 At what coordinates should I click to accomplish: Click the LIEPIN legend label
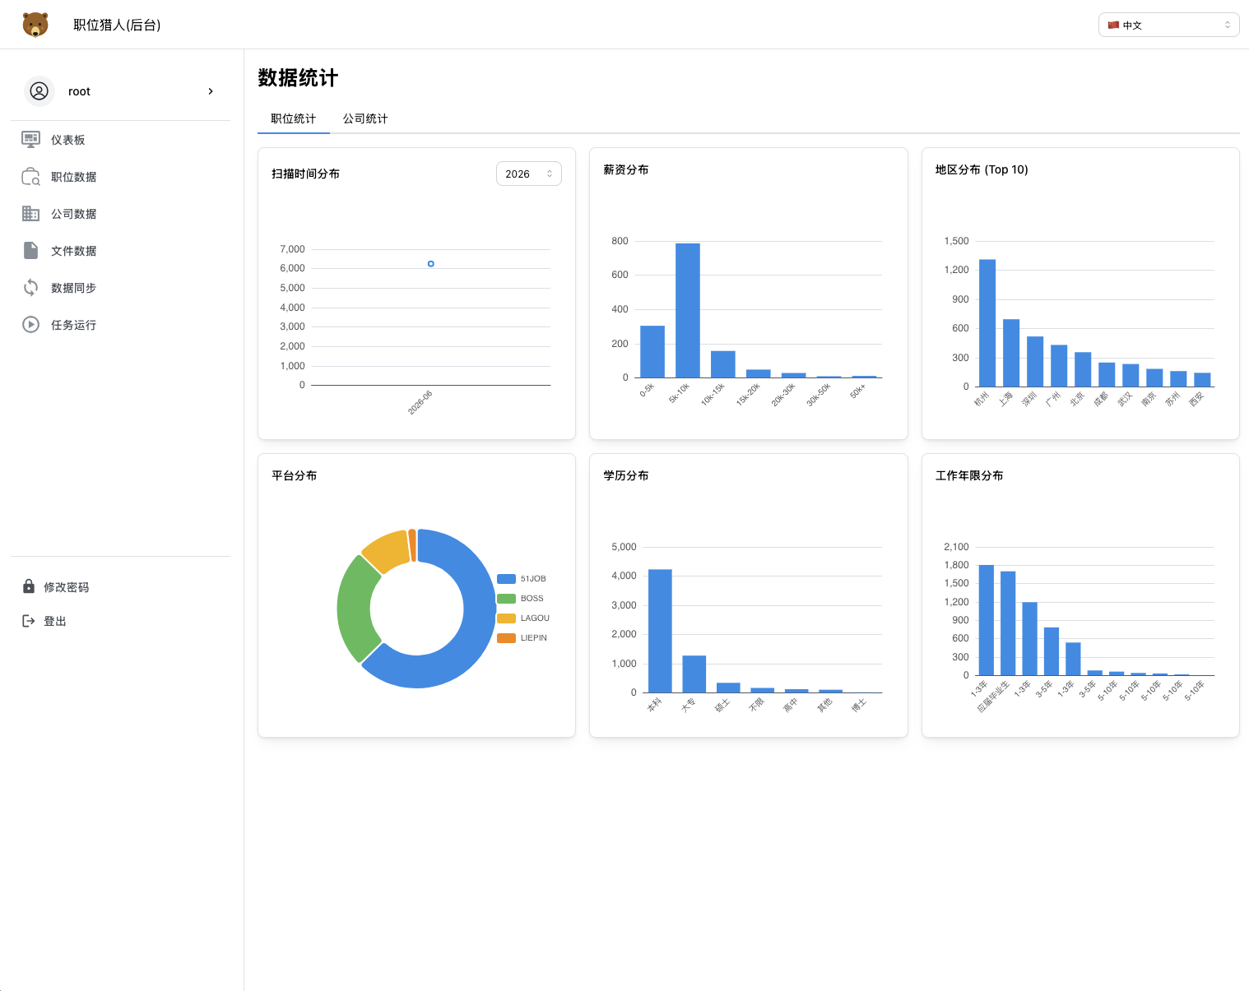(534, 638)
